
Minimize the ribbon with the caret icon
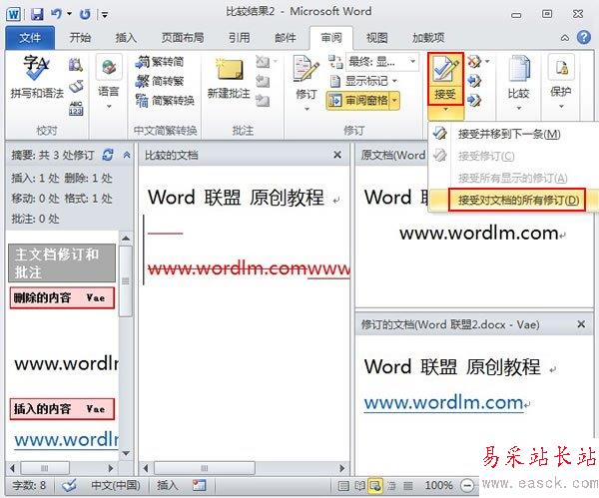click(565, 38)
